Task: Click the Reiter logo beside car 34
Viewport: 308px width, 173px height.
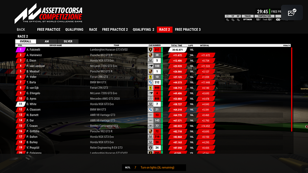Action: tap(151, 148)
